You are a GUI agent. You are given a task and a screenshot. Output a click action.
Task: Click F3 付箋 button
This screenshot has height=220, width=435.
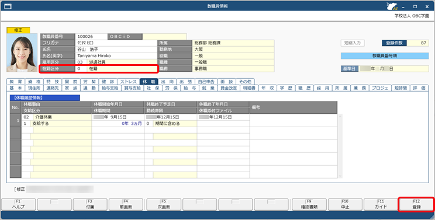coord(90,204)
